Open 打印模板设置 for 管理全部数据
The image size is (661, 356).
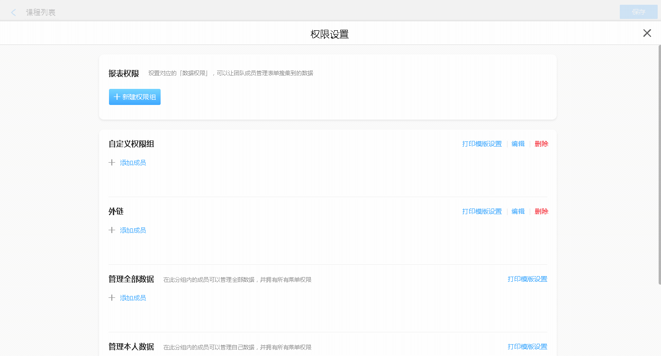coord(527,279)
